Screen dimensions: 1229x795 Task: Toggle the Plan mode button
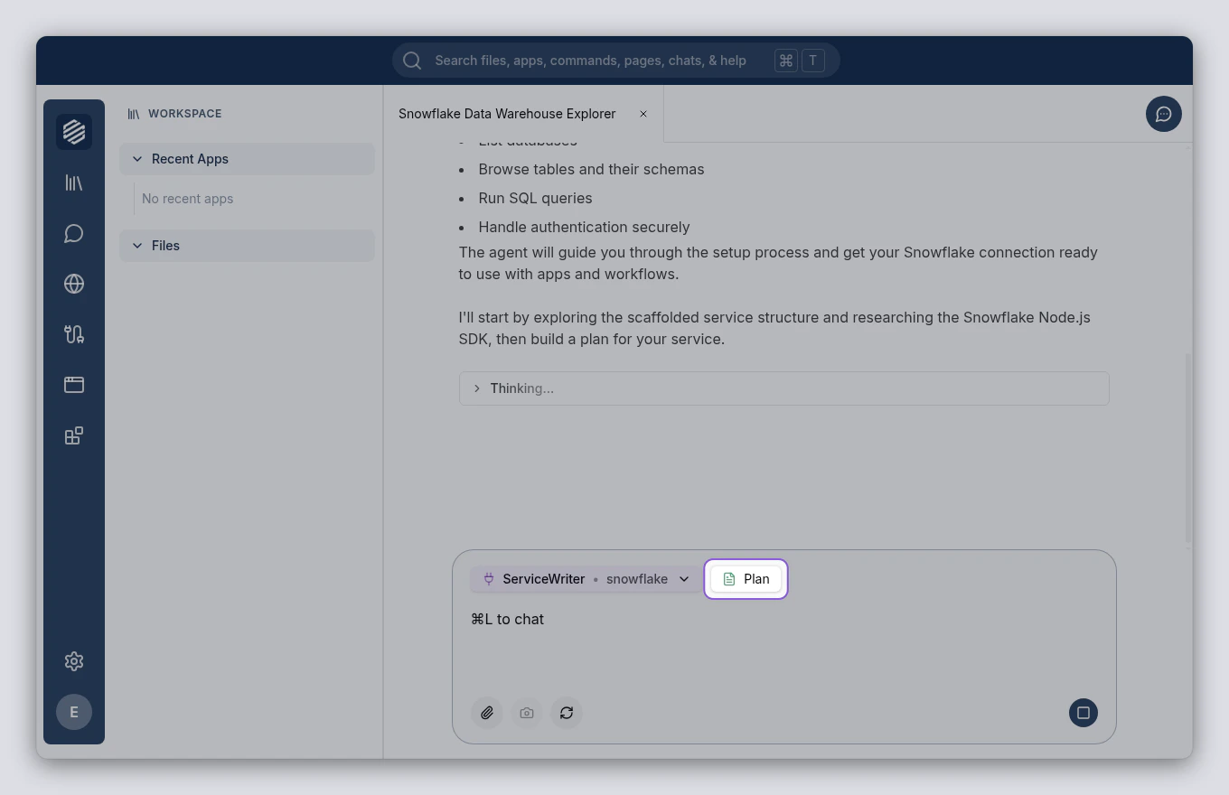click(x=746, y=579)
